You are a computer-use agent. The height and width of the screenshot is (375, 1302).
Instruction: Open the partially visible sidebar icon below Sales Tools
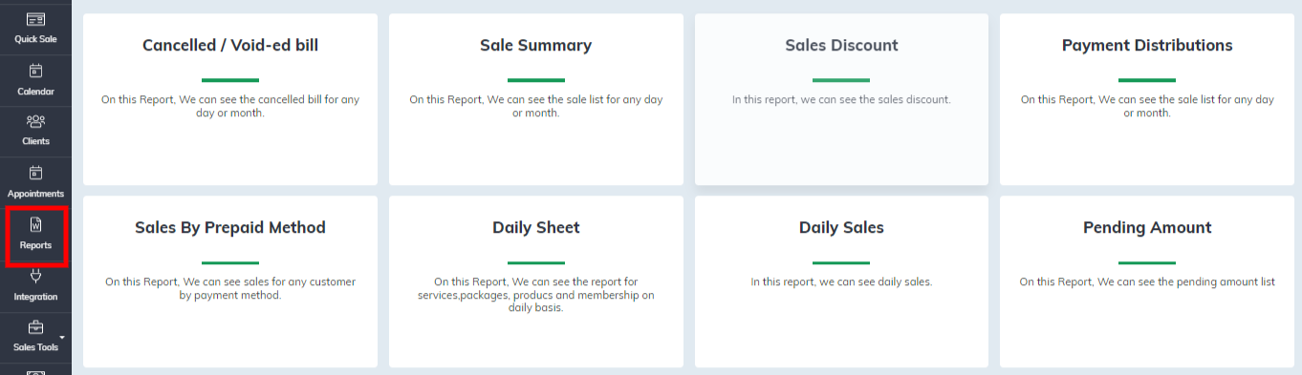click(x=35, y=371)
